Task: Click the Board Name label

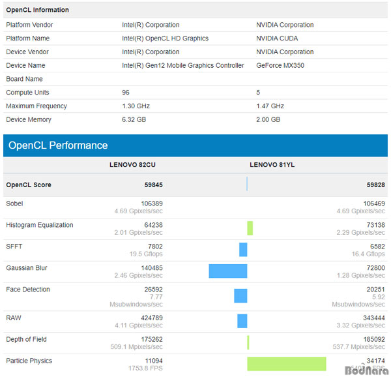Action: 24,79
